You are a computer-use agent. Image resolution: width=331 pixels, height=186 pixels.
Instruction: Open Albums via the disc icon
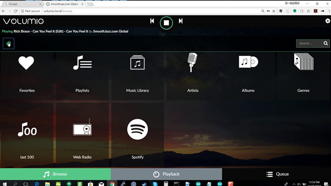pyautogui.click(x=248, y=62)
